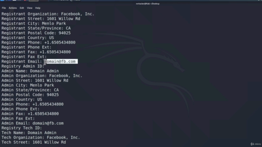Click the Registrant City: Menlo Park line
The height and width of the screenshot is (147, 262).
point(34,24)
